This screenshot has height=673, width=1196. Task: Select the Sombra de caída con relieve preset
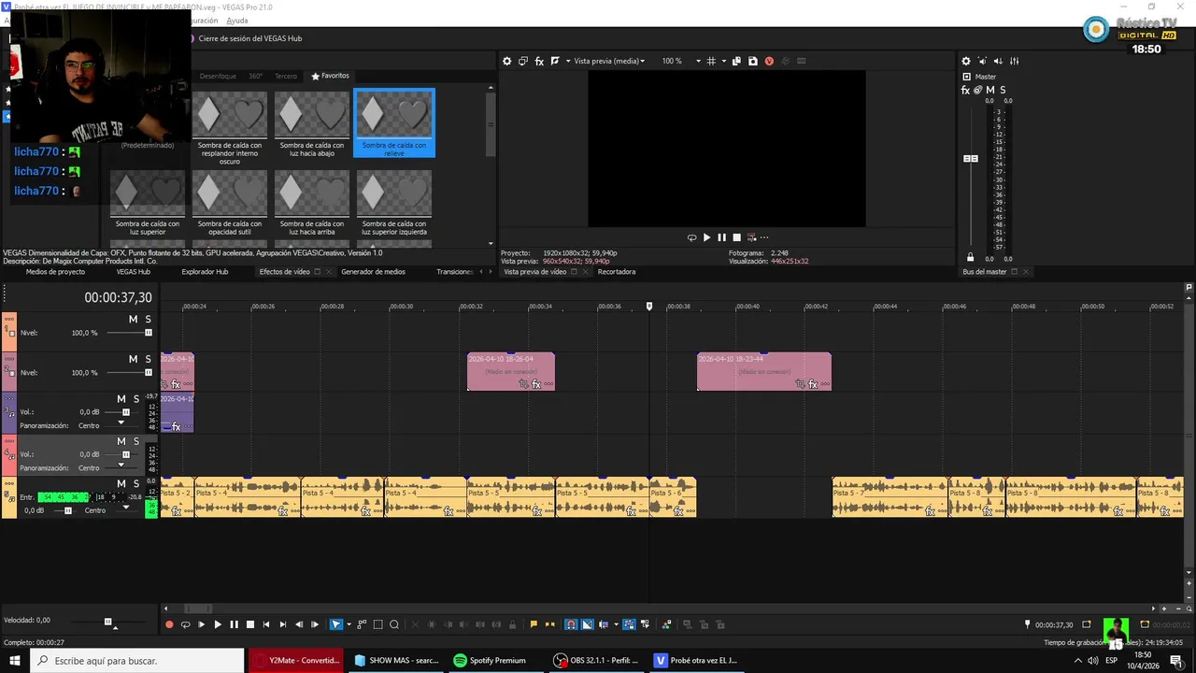coord(394,123)
